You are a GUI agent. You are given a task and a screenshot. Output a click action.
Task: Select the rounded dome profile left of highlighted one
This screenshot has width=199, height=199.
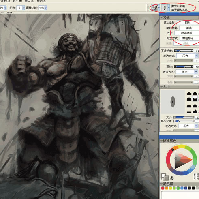click(189, 99)
